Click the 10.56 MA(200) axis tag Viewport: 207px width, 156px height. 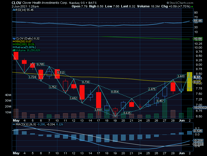click(198, 39)
